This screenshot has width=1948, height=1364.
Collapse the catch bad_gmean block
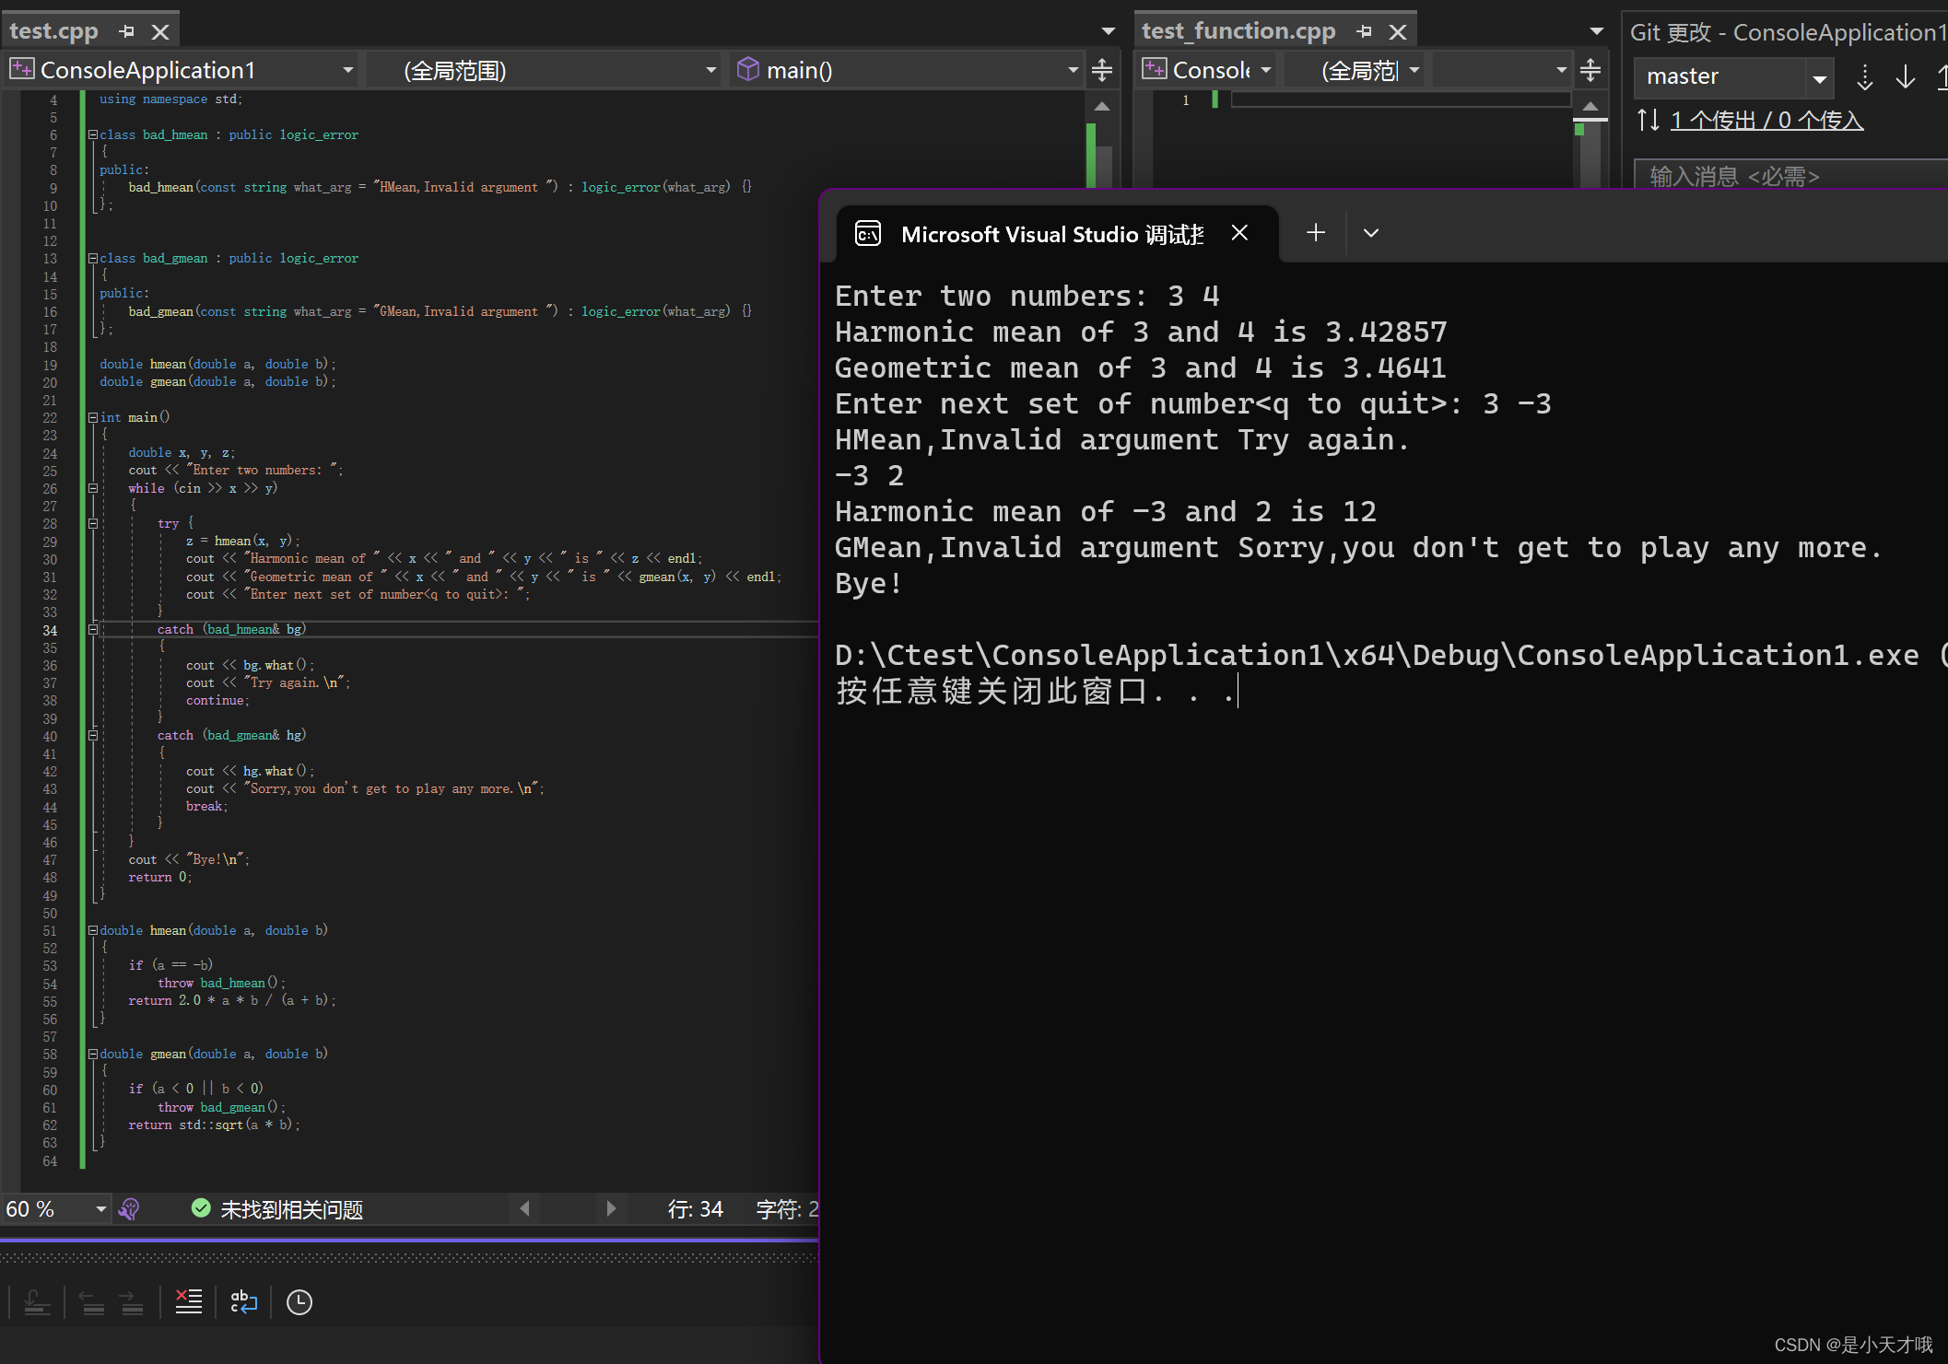coord(93,735)
